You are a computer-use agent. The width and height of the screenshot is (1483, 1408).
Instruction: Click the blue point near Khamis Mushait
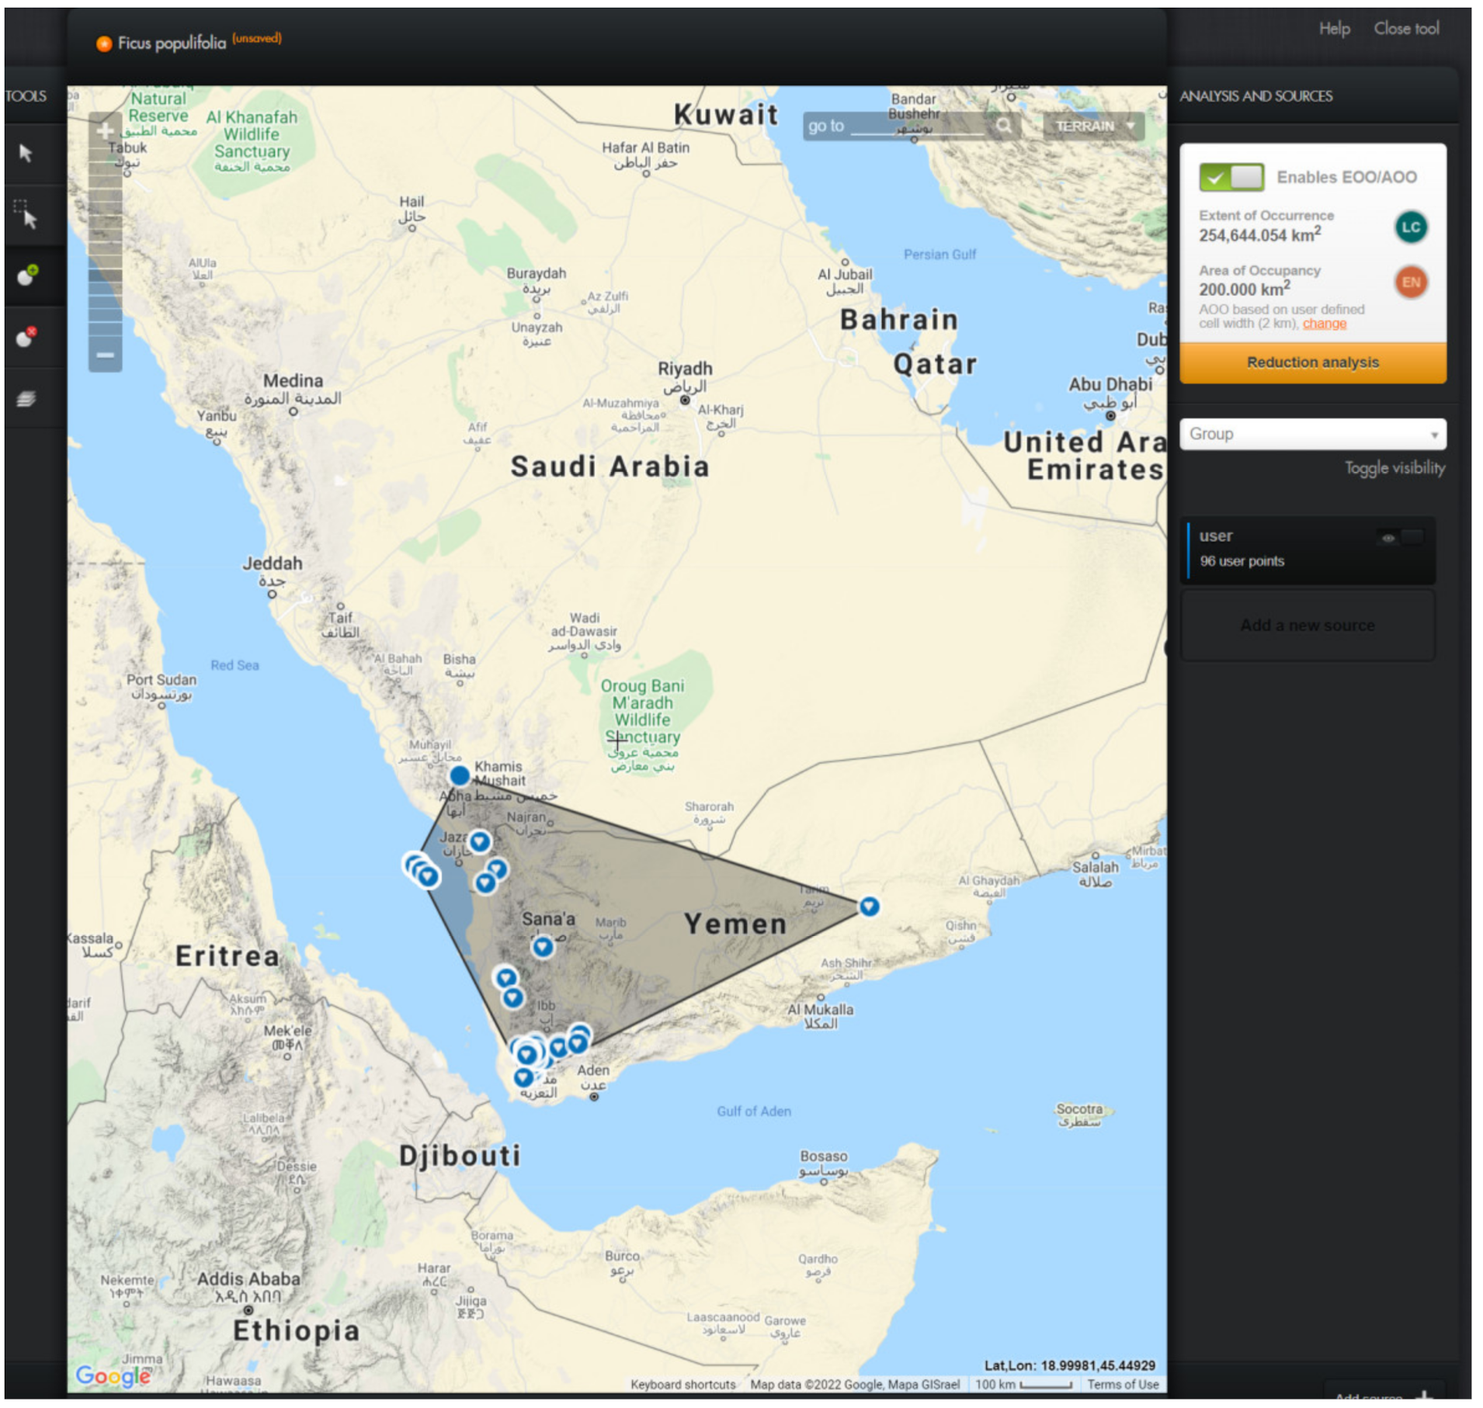(x=460, y=775)
